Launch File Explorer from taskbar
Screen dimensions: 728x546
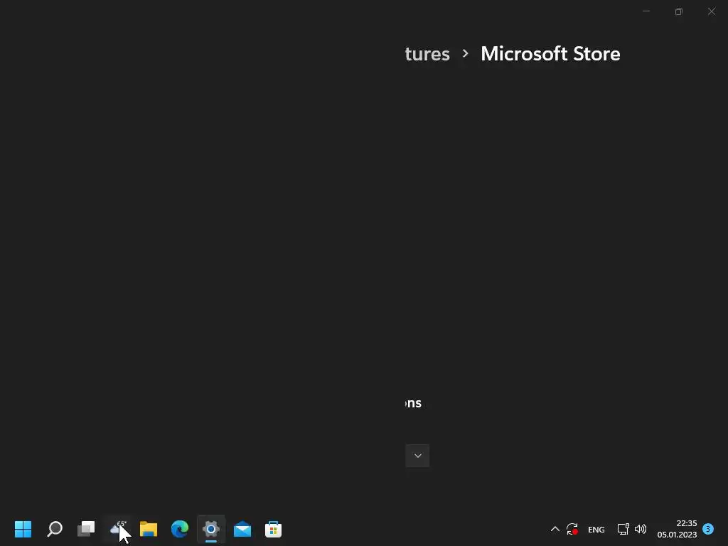(149, 529)
